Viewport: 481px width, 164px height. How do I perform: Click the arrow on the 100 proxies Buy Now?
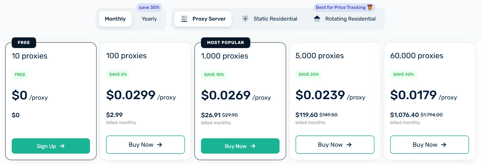tap(159, 145)
